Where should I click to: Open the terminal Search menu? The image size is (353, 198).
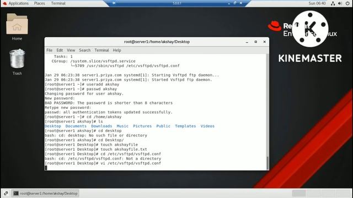click(x=84, y=50)
